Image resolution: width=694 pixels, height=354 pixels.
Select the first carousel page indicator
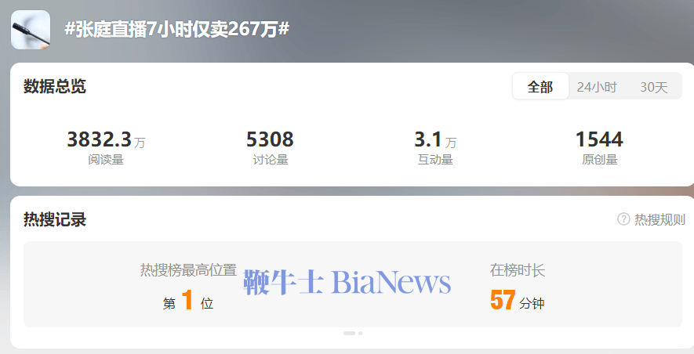point(349,333)
